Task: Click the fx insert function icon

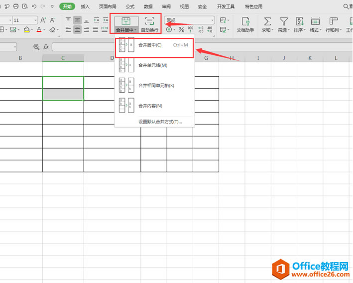Action: (46, 47)
